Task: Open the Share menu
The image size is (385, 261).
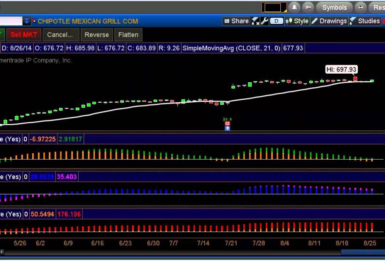Action: (x=237, y=21)
